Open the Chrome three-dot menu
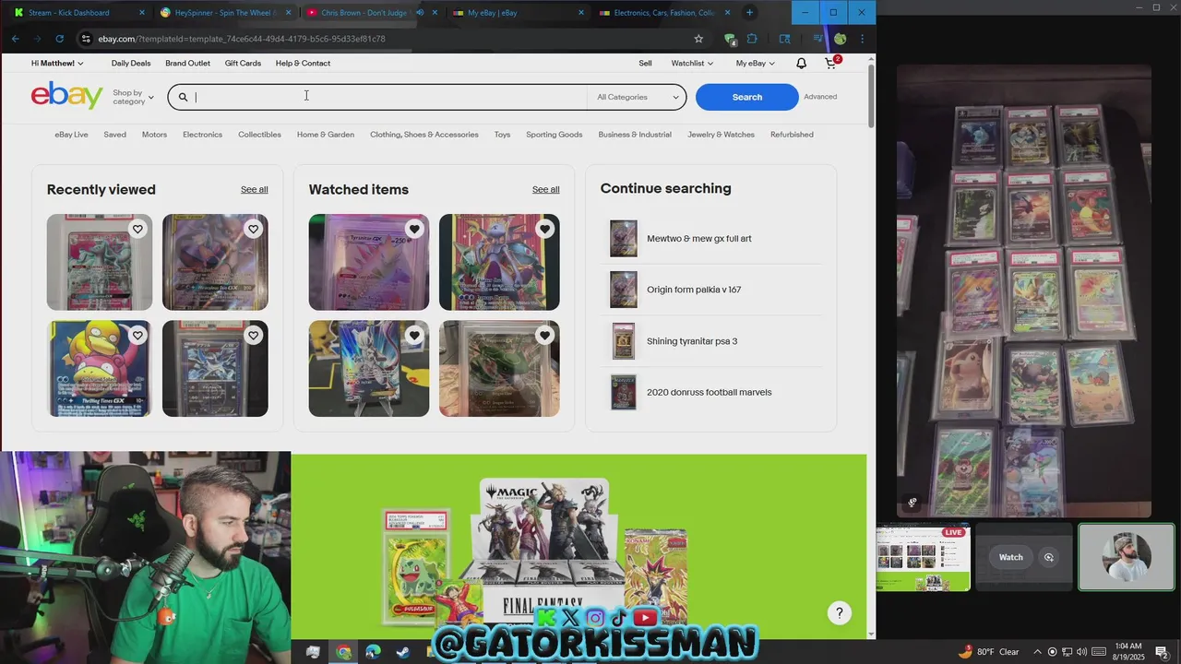1181x664 pixels. (862, 39)
